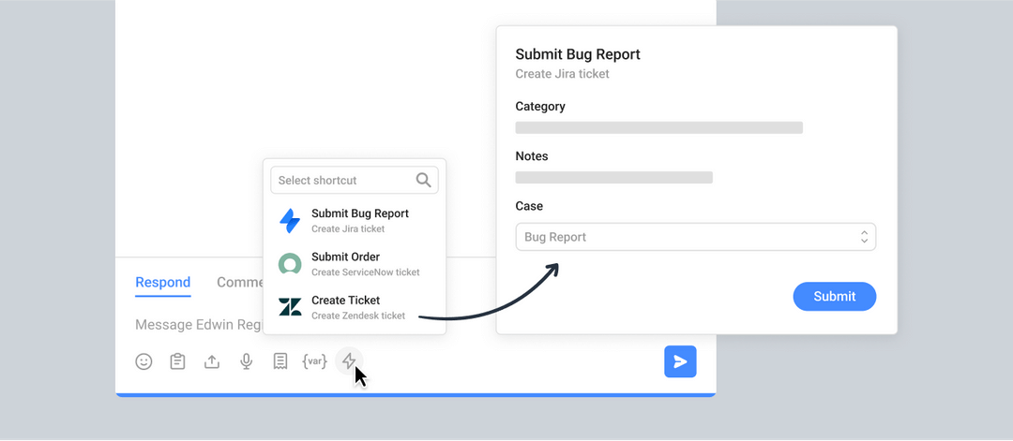Viewport: 1013px width, 441px height.
Task: Click the Select shortcut search field
Action: coord(342,180)
